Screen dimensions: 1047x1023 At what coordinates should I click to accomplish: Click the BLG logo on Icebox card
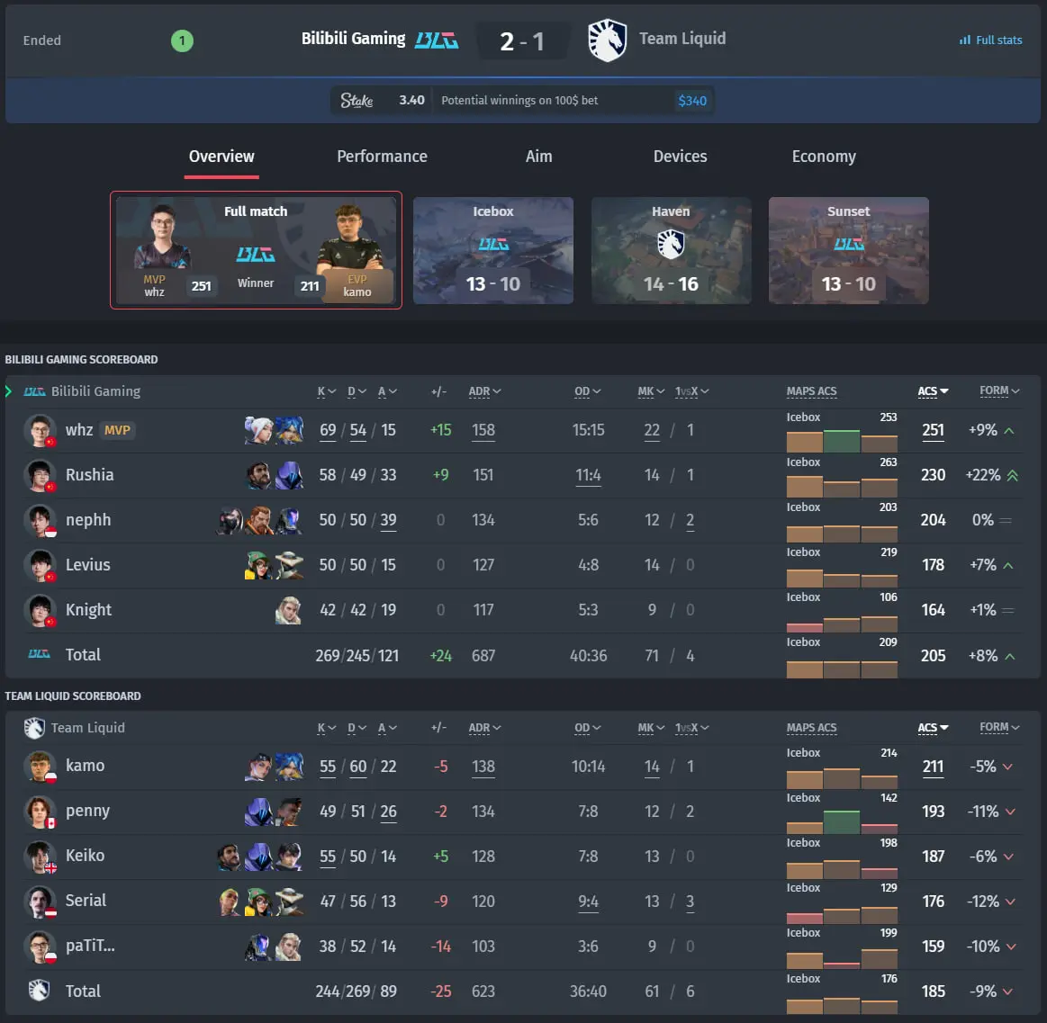(x=493, y=244)
